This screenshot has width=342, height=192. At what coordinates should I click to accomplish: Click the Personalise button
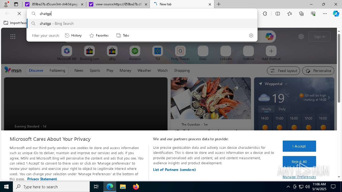(x=318, y=71)
